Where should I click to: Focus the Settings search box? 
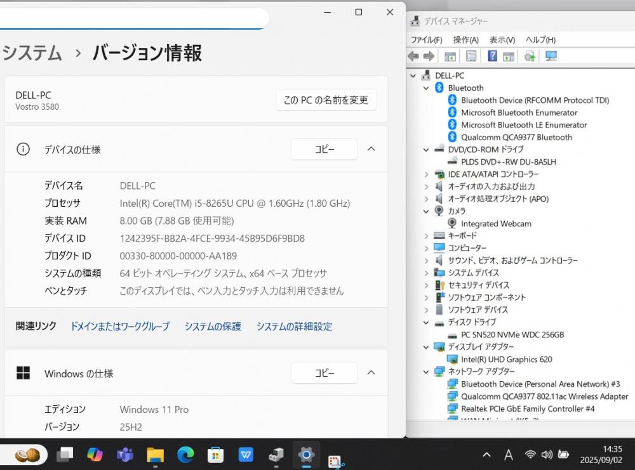[133, 18]
